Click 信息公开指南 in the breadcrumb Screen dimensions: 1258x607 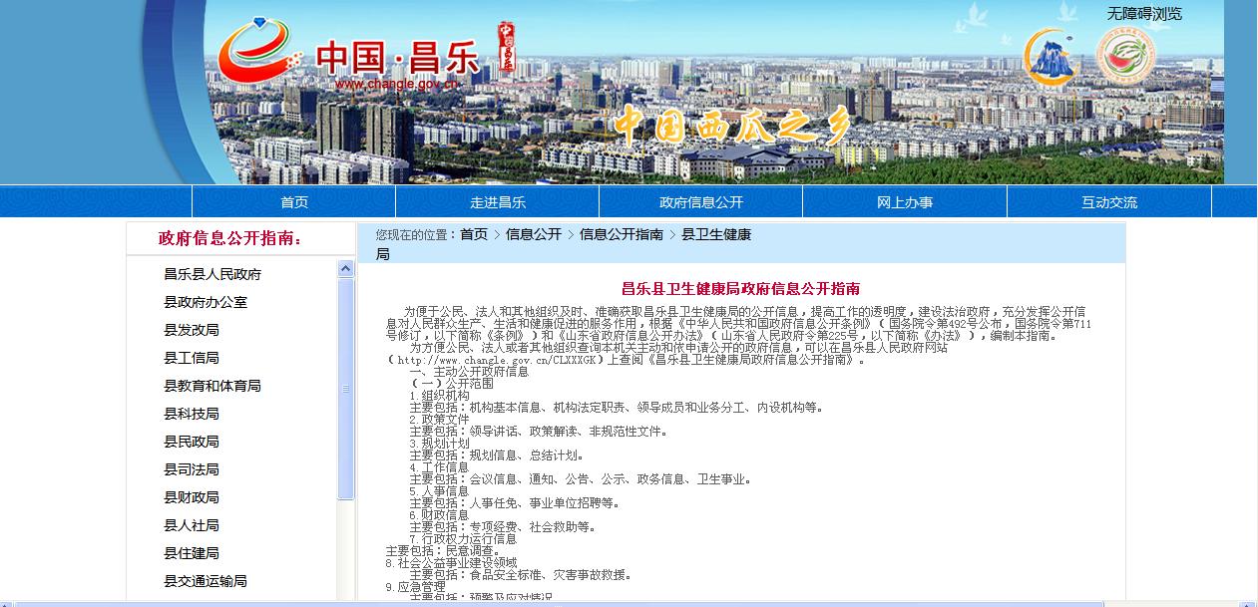(x=621, y=234)
